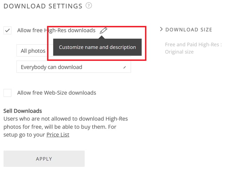Expand the Download Size section chevron
This screenshot has height=169, width=240.
click(161, 29)
